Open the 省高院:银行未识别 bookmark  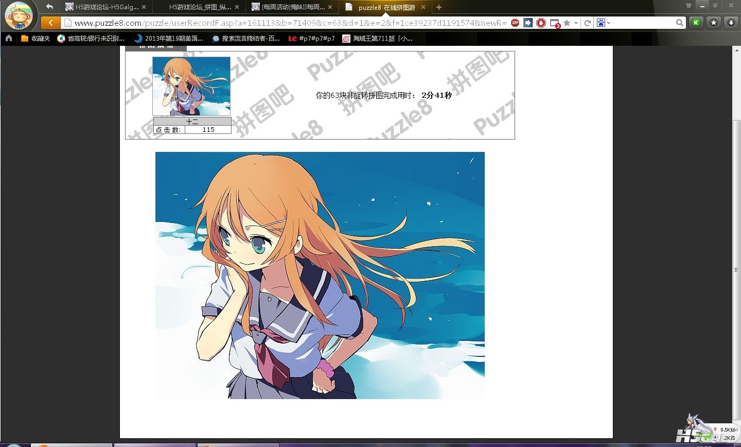91,38
